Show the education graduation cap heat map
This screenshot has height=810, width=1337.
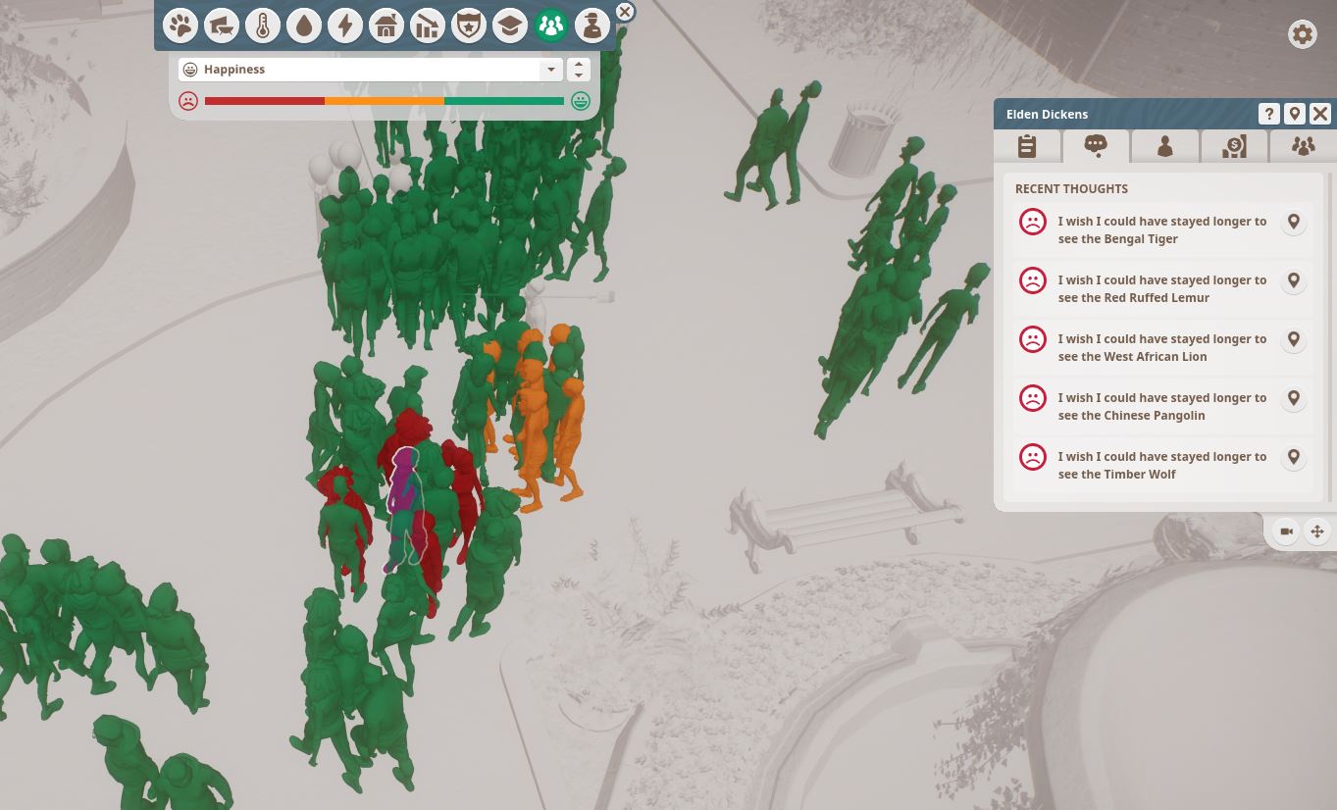[510, 25]
